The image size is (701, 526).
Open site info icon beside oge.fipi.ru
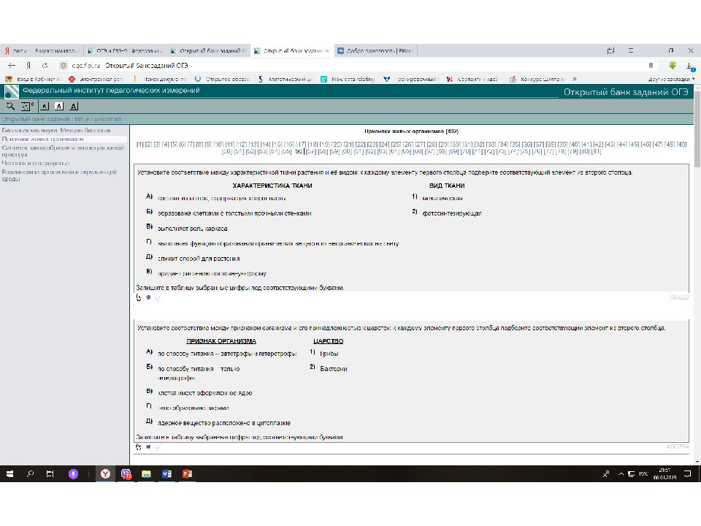pyautogui.click(x=64, y=65)
